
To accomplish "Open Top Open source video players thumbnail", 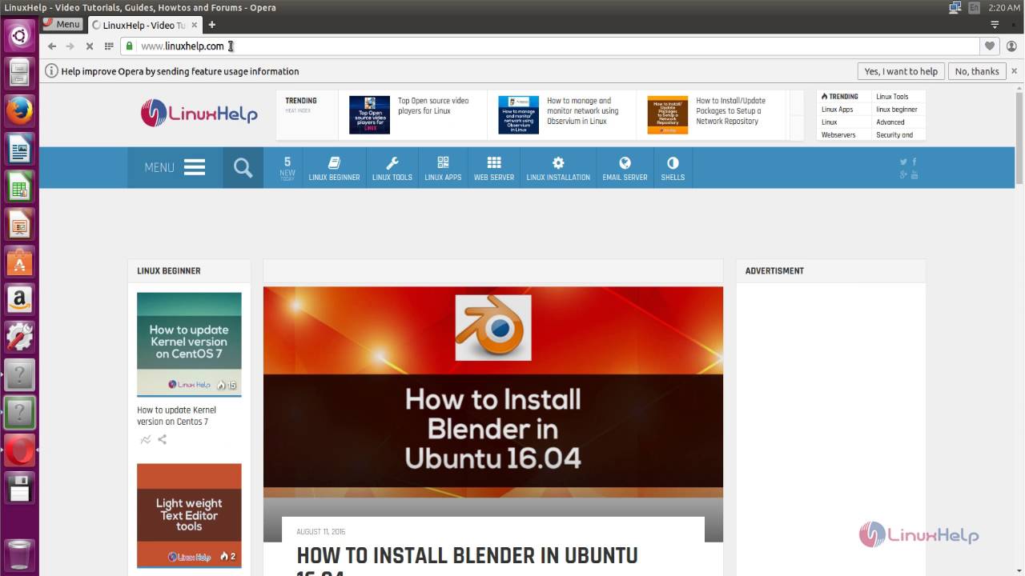I will (369, 114).
